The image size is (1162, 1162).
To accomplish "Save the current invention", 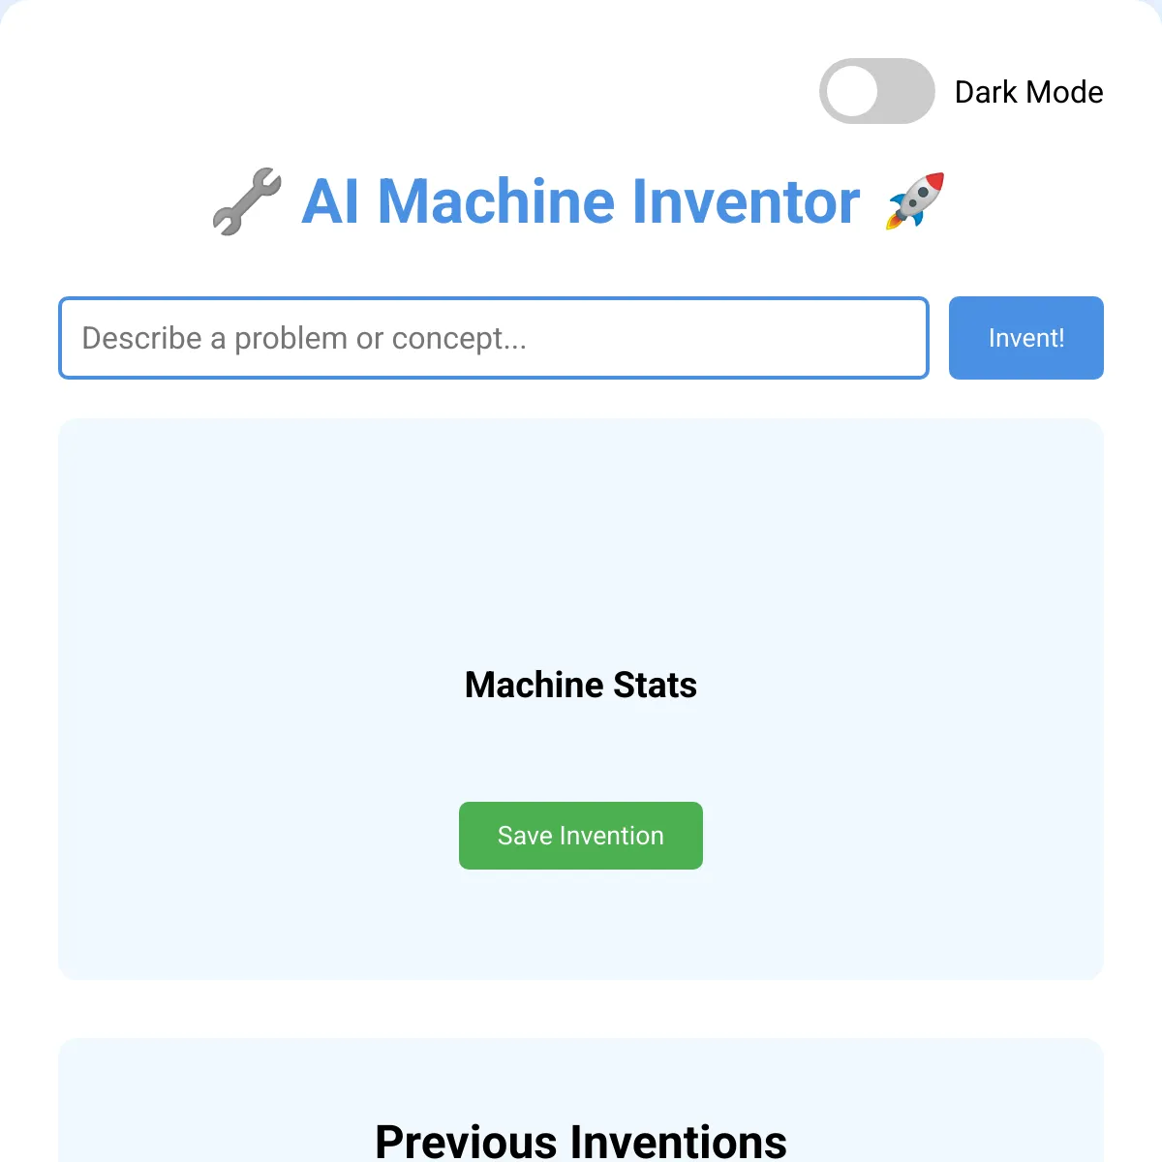I will click(581, 836).
